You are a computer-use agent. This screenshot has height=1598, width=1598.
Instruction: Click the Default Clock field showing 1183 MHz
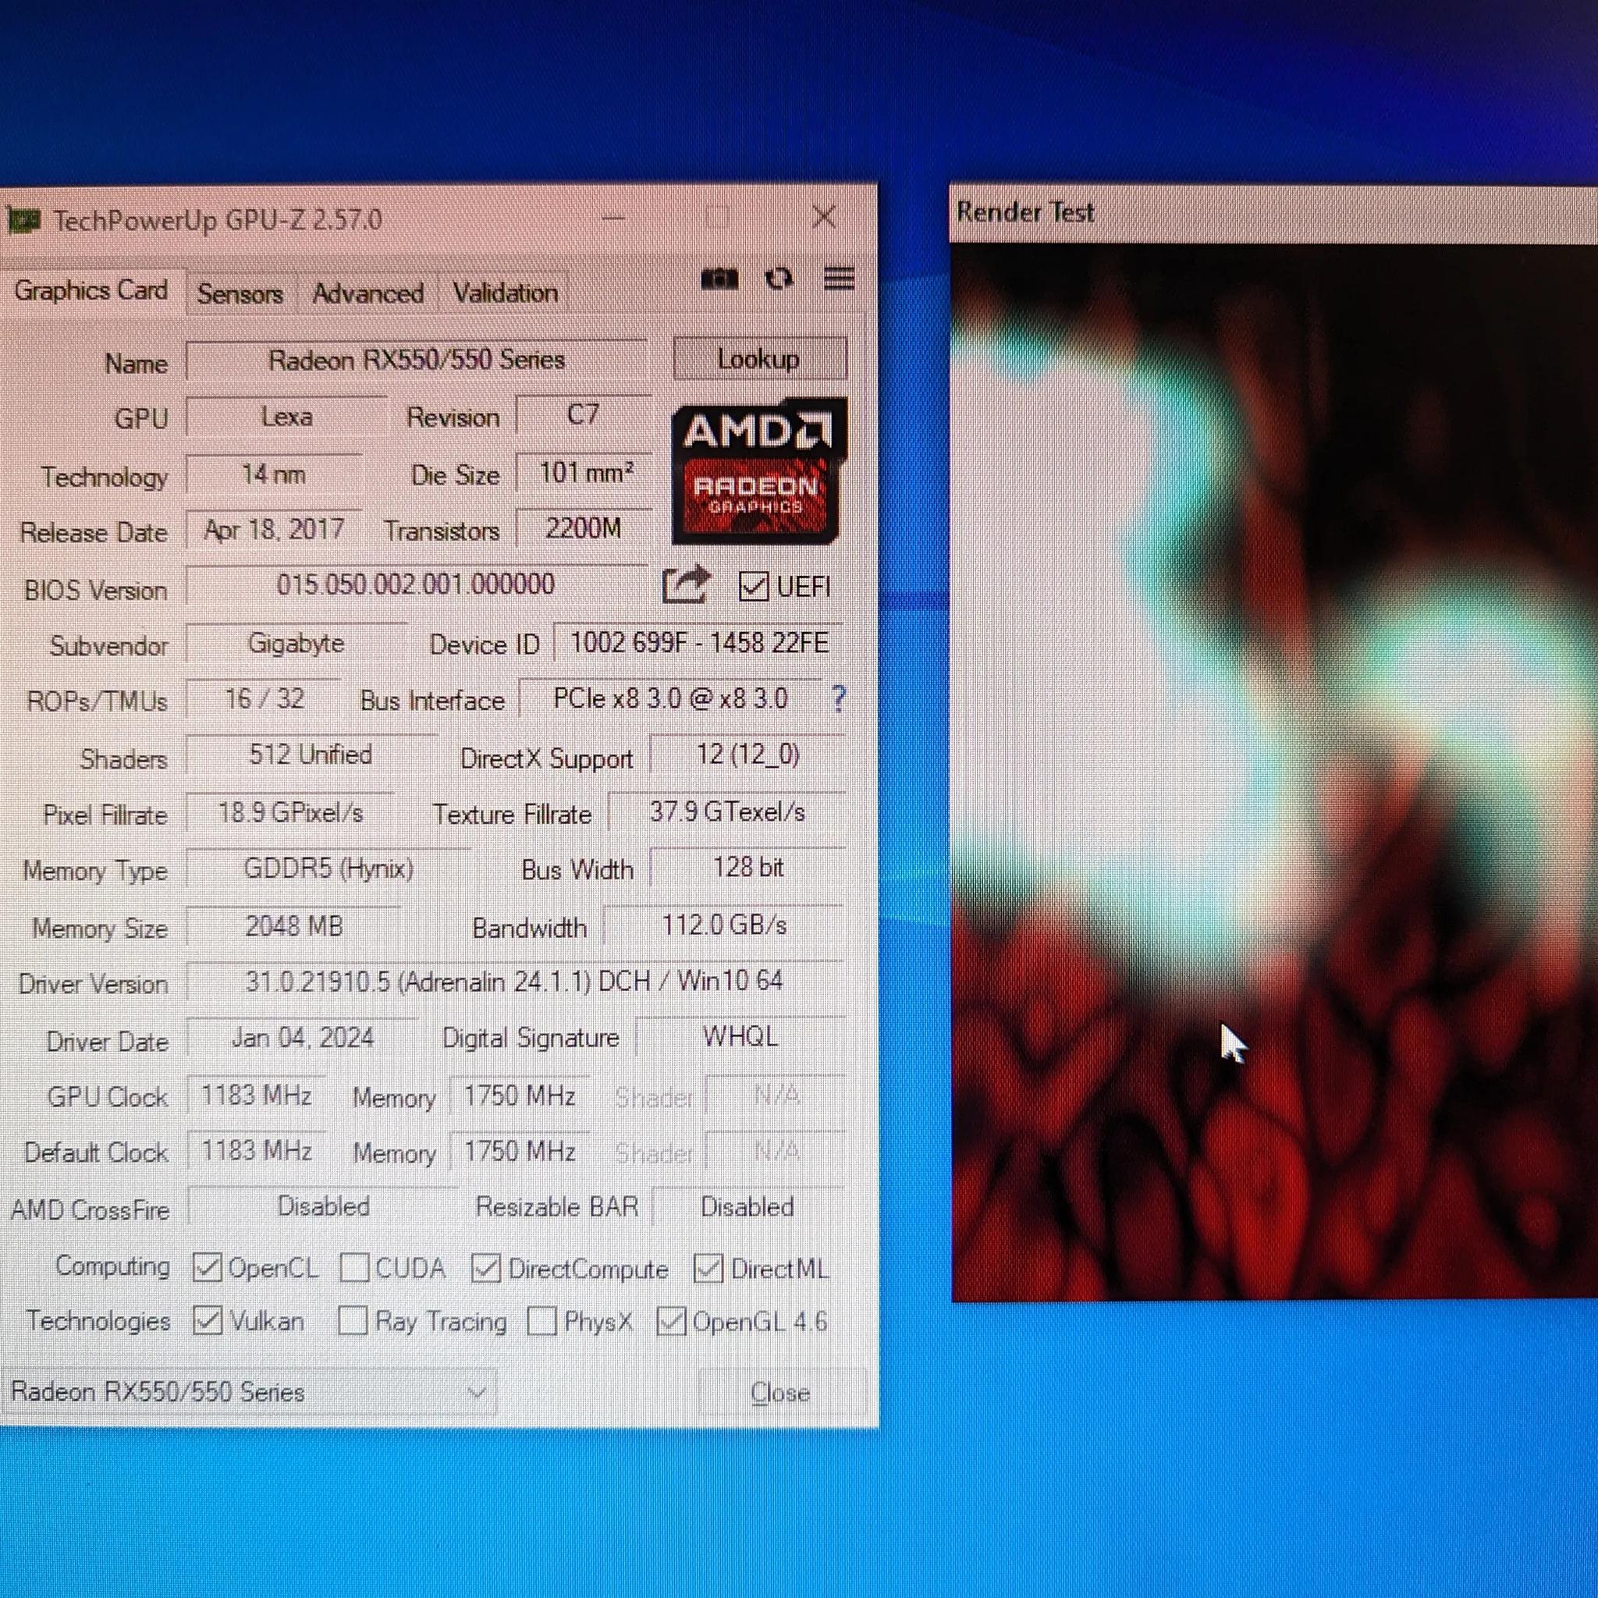coord(257,1151)
